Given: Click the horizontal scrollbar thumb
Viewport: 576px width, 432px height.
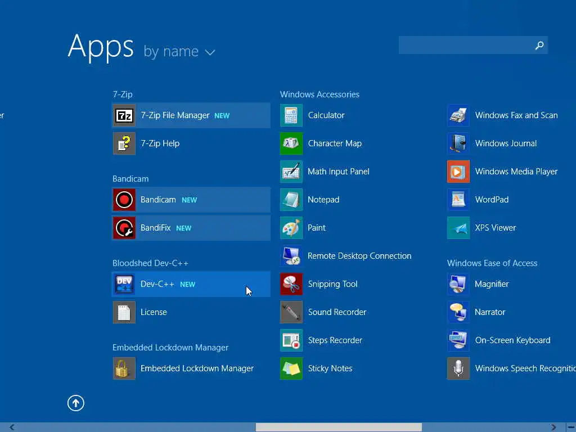Looking at the screenshot, I should 339,427.
